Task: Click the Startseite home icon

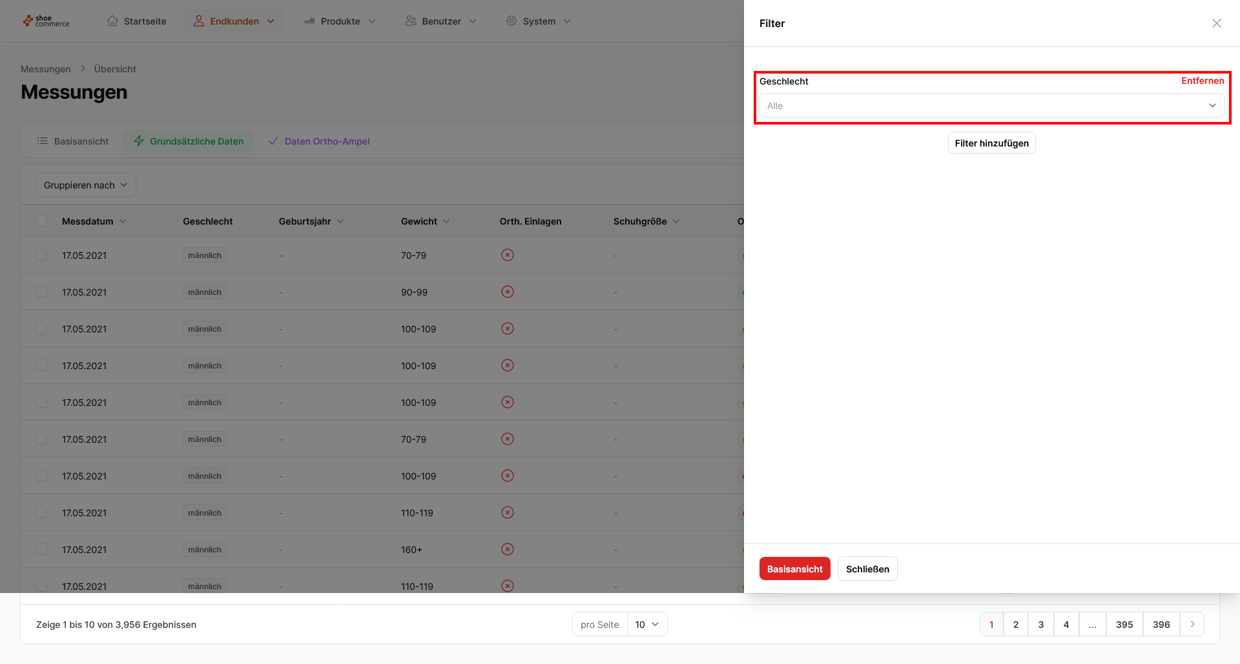Action: pos(112,21)
